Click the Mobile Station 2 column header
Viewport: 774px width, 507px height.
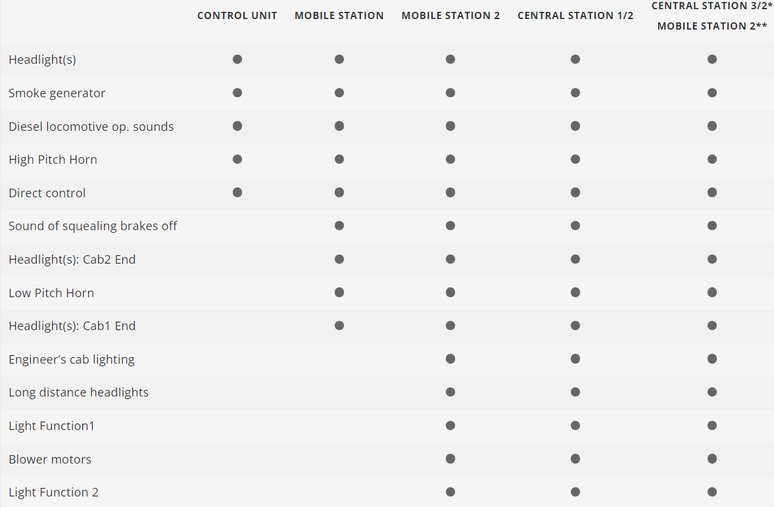[450, 15]
